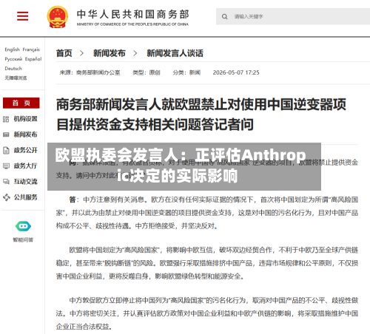
Task: Click the 智能问答 label
Action: (x=23, y=240)
